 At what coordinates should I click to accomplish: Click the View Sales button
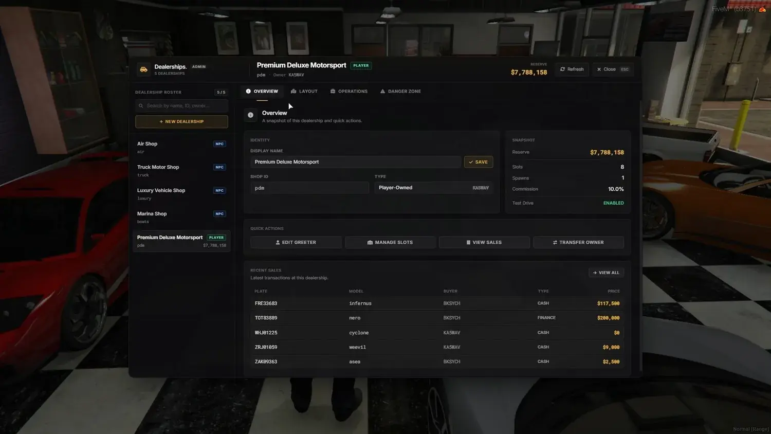(x=484, y=242)
